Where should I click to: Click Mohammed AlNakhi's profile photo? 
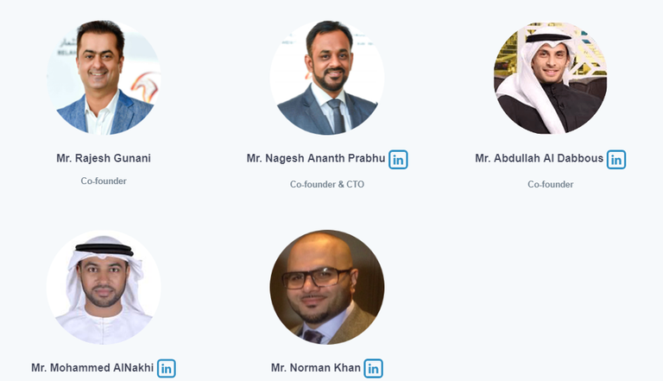point(104,287)
